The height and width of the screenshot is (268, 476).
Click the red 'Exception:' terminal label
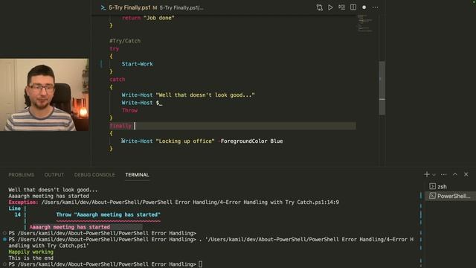[x=23, y=202]
